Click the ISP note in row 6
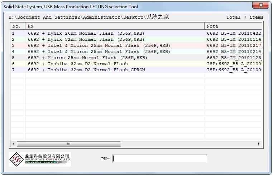273x176 pixels. point(234,64)
